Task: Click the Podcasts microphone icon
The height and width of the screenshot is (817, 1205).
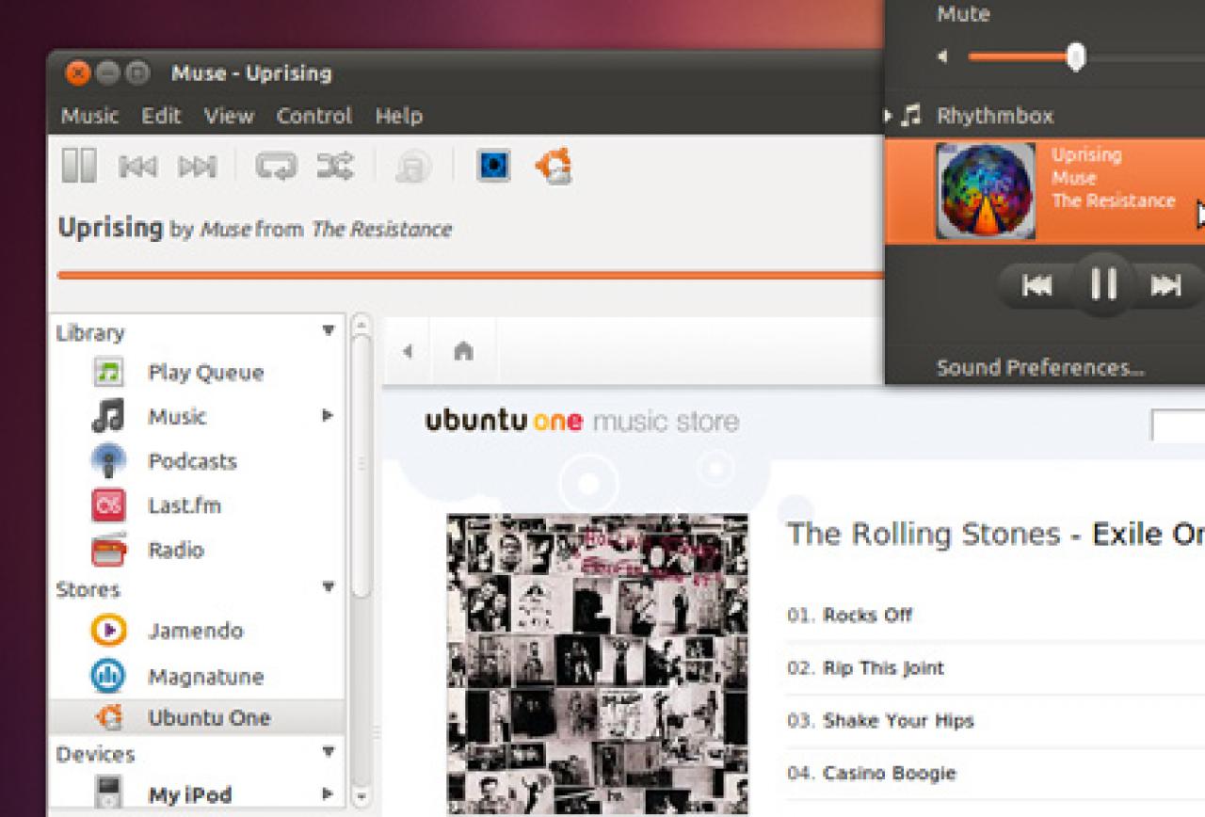Action: (x=108, y=460)
